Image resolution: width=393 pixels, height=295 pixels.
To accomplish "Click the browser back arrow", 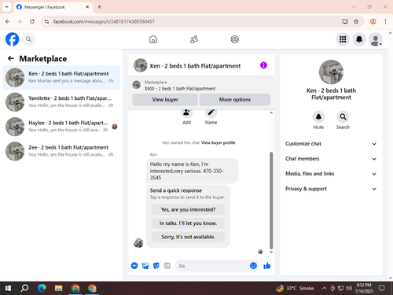I will pos(7,21).
